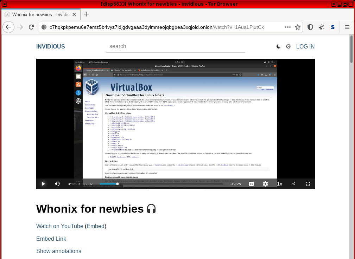Enter fullscreen video mode

coord(308,184)
